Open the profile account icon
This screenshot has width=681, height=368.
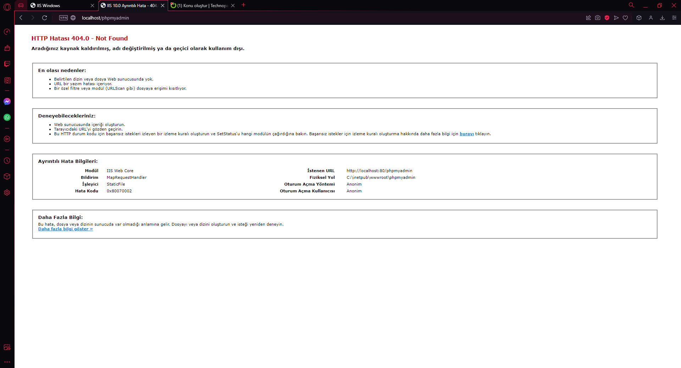(x=651, y=18)
